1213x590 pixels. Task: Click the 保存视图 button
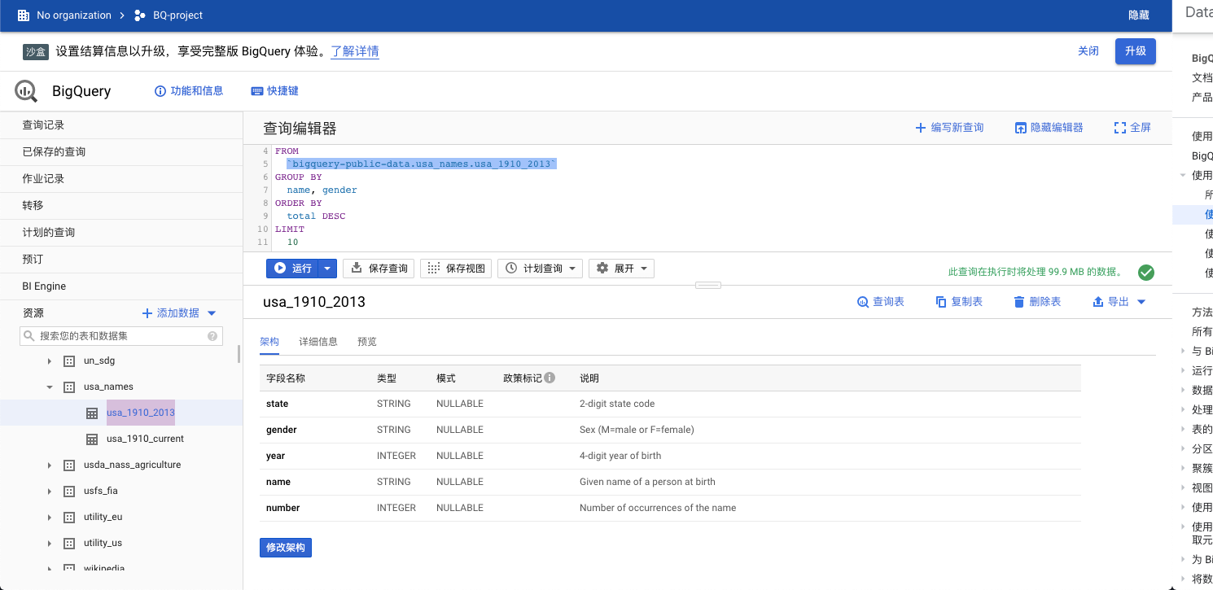pyautogui.click(x=456, y=269)
